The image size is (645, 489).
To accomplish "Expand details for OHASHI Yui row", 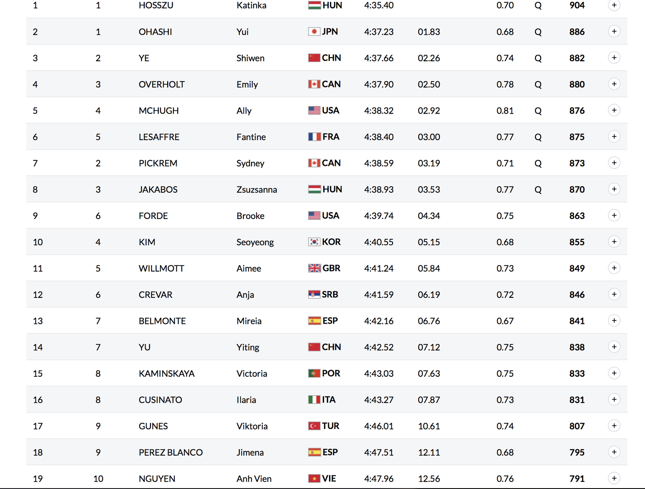I will 614,31.
